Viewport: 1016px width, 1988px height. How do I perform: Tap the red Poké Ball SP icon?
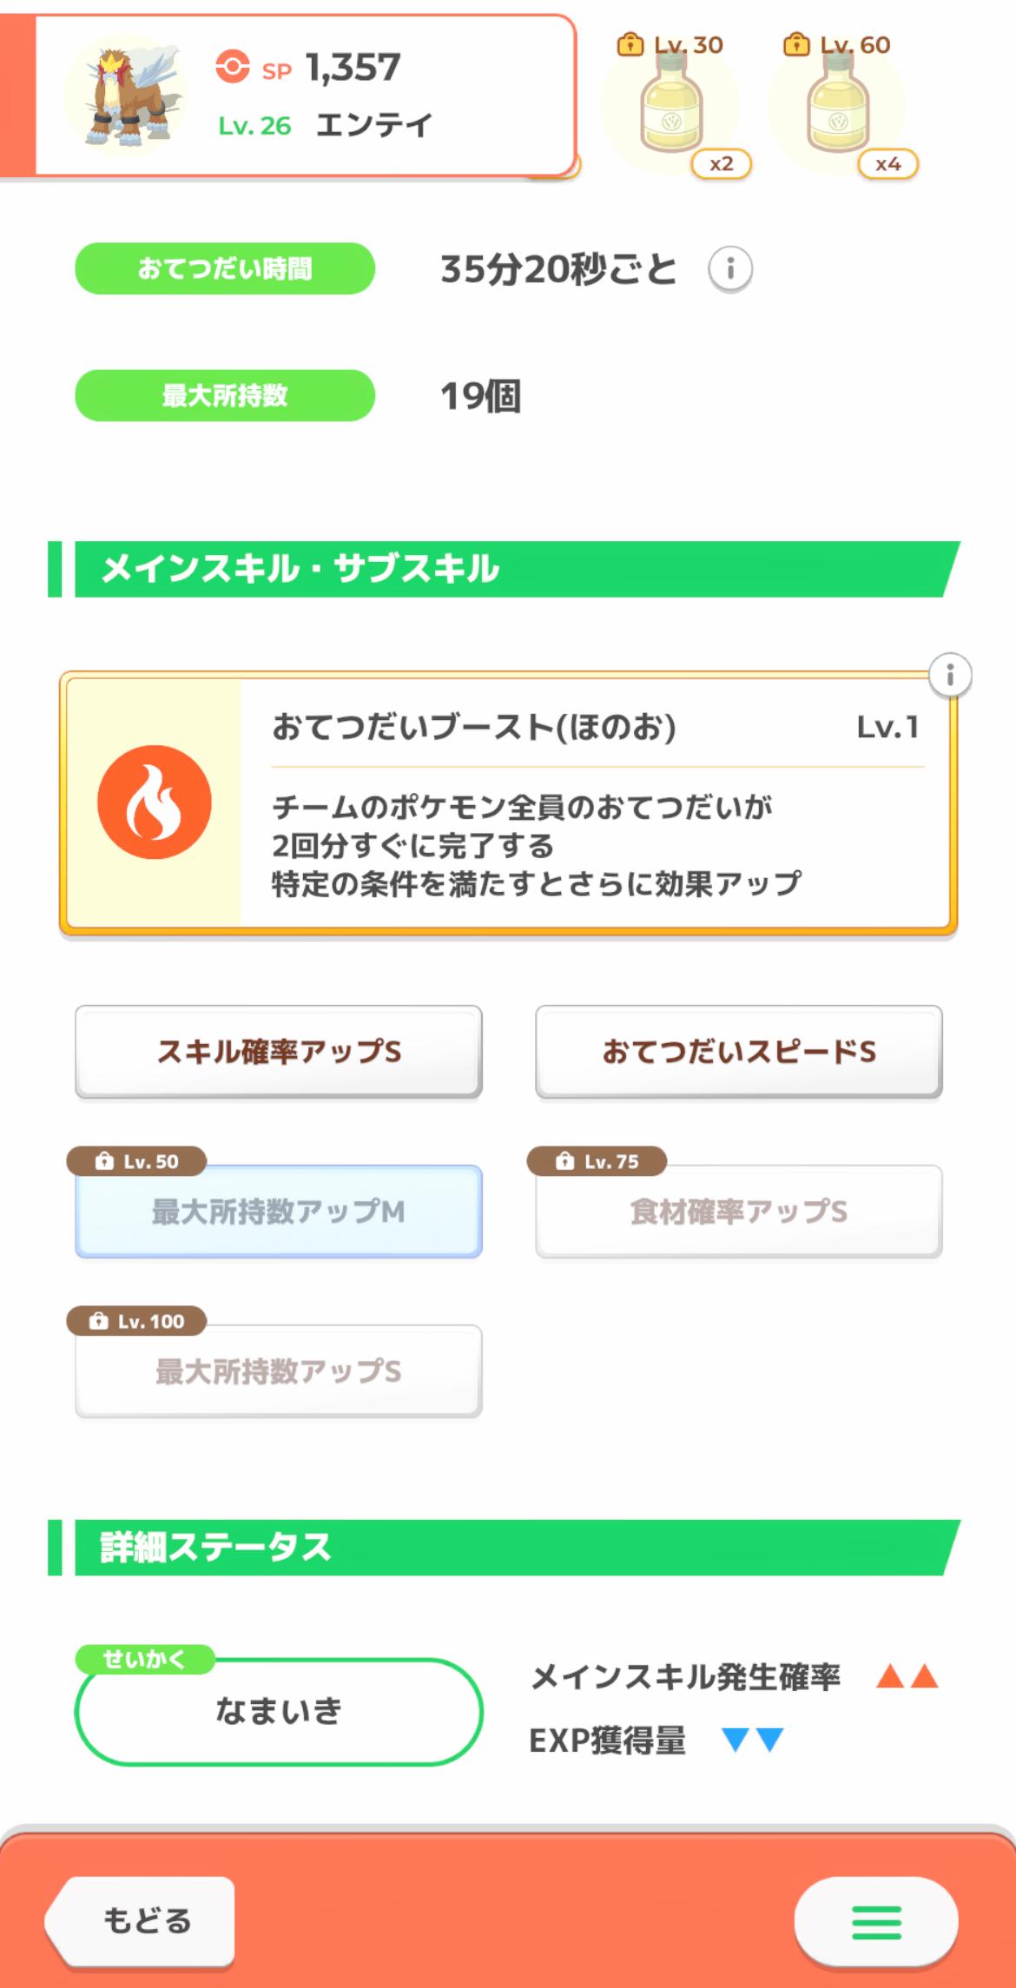233,67
